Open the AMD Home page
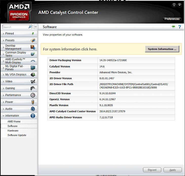Screen dimensions: 185x176 14,122
